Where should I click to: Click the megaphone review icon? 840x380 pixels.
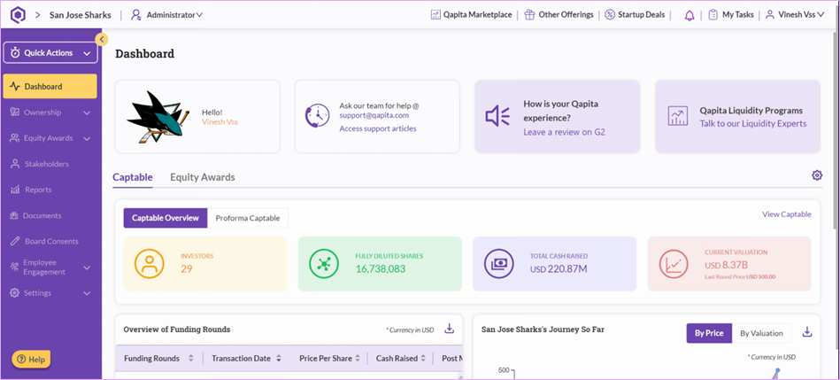[x=497, y=116]
